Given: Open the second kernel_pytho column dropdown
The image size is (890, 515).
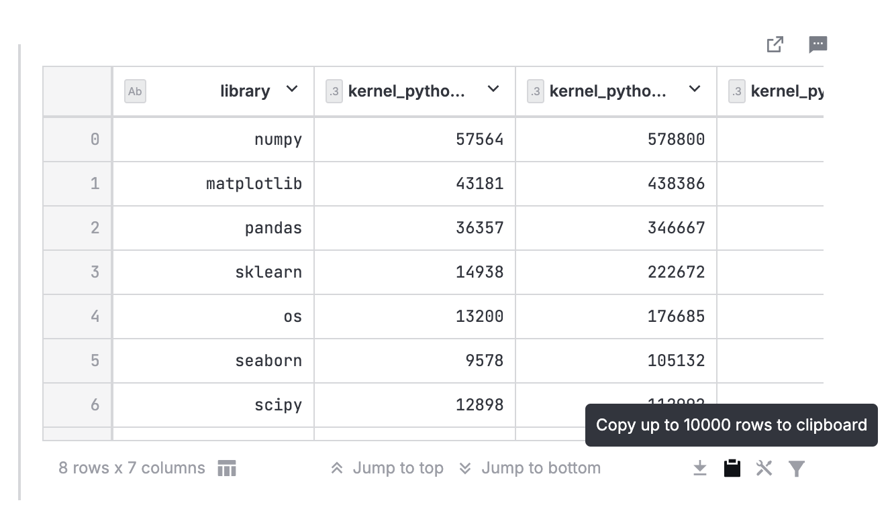Looking at the screenshot, I should click(x=694, y=91).
